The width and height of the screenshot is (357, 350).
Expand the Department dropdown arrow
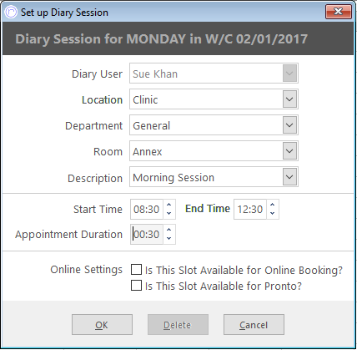point(289,125)
